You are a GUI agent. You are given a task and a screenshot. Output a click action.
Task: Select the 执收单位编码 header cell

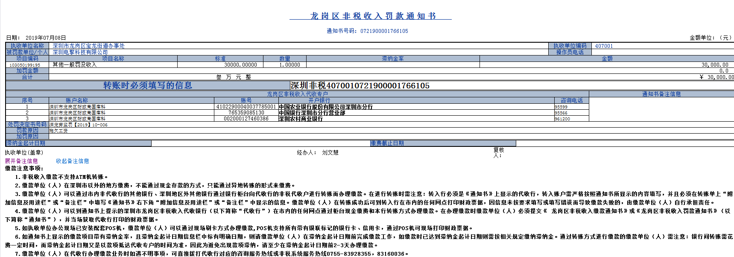pyautogui.click(x=570, y=46)
